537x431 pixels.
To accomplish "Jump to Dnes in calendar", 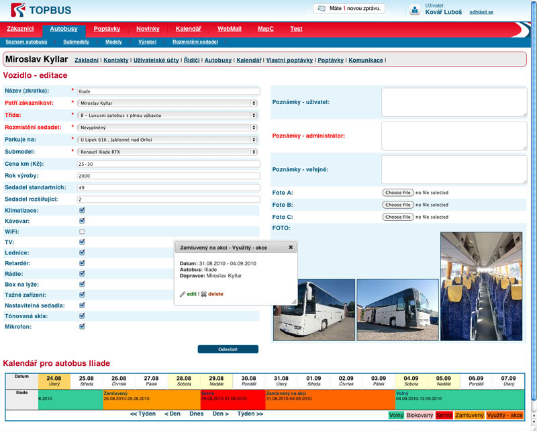I will click(197, 414).
